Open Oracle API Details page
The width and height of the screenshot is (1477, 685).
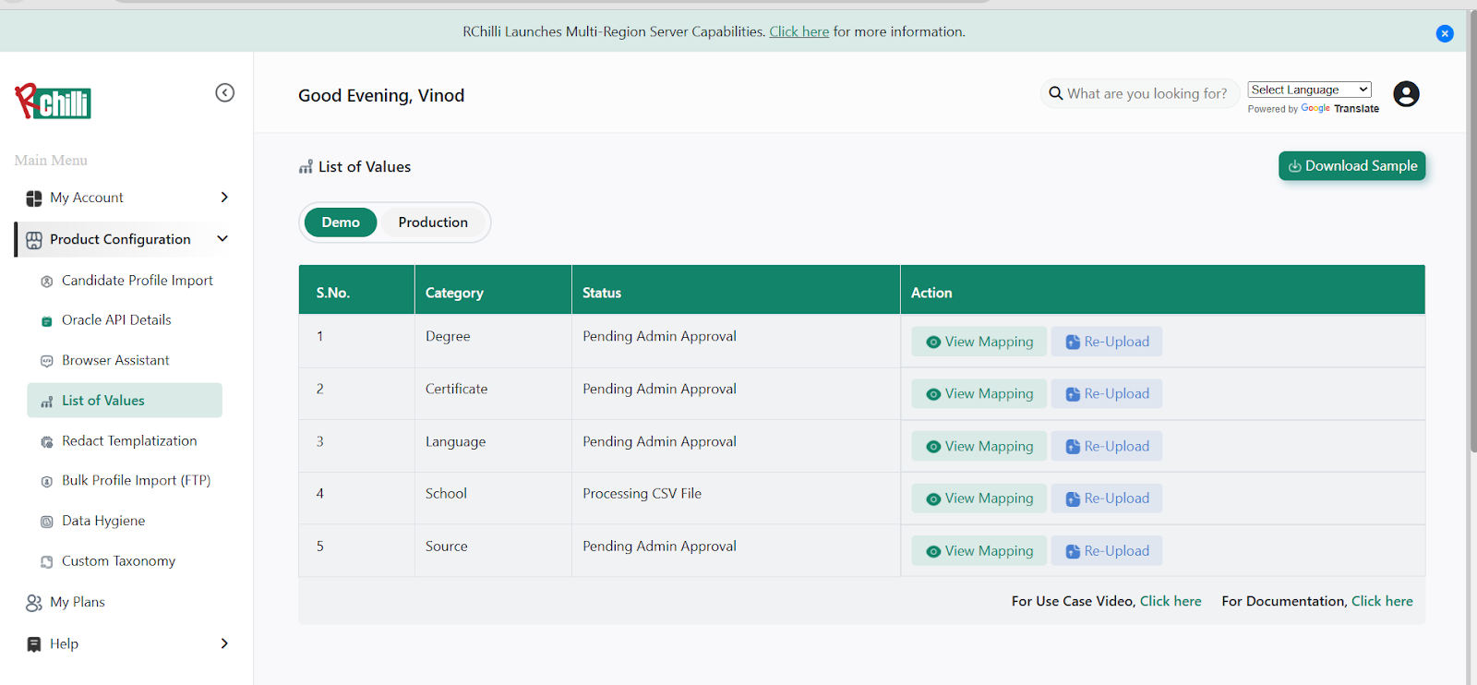[116, 320]
